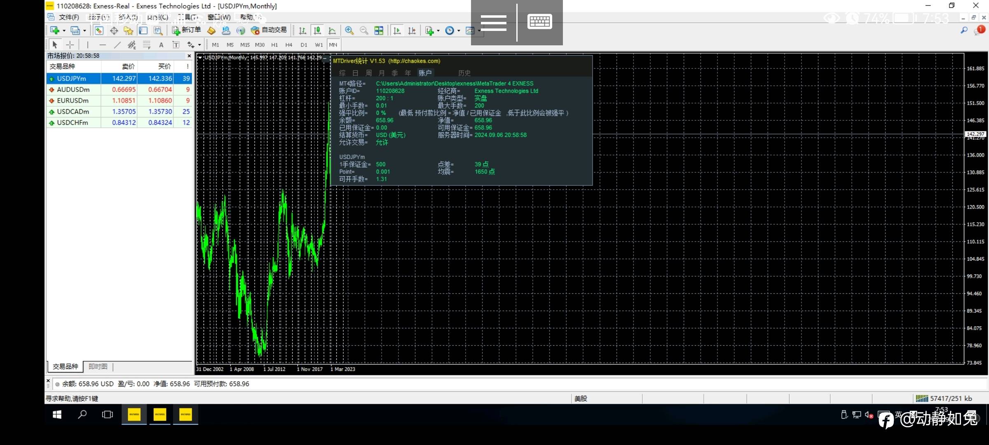Click the zoom out magnifier icon
989x445 pixels.
pos(364,30)
